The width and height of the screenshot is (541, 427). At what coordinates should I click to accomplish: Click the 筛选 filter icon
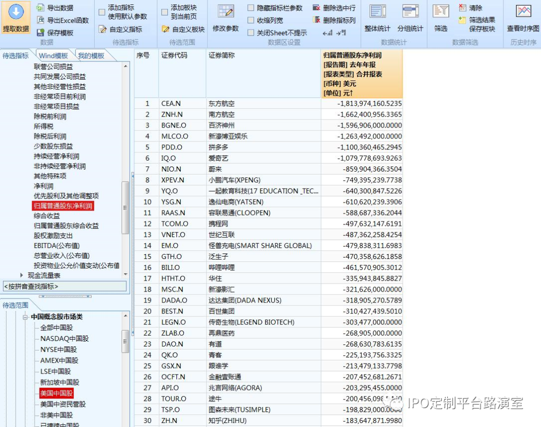click(441, 11)
